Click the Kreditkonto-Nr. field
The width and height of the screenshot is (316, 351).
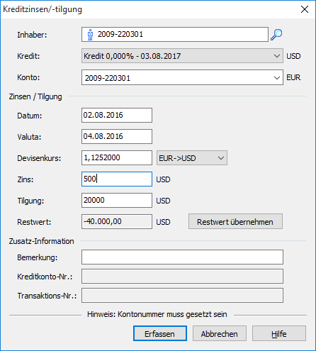pos(182,276)
